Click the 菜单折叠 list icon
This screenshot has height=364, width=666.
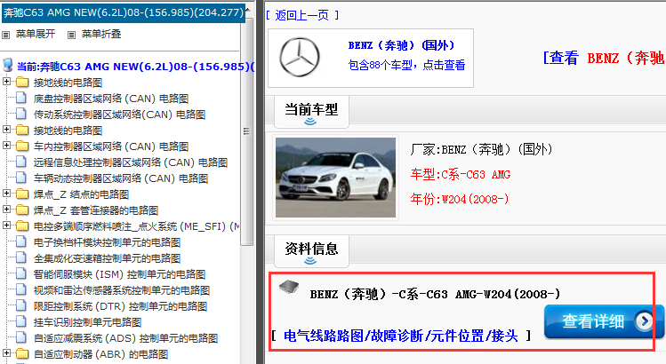pos(71,35)
